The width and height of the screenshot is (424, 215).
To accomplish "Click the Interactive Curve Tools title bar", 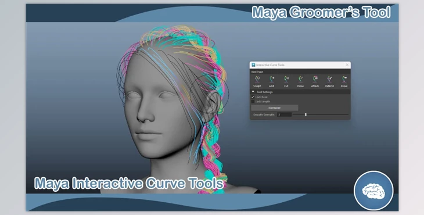I will (x=300, y=65).
